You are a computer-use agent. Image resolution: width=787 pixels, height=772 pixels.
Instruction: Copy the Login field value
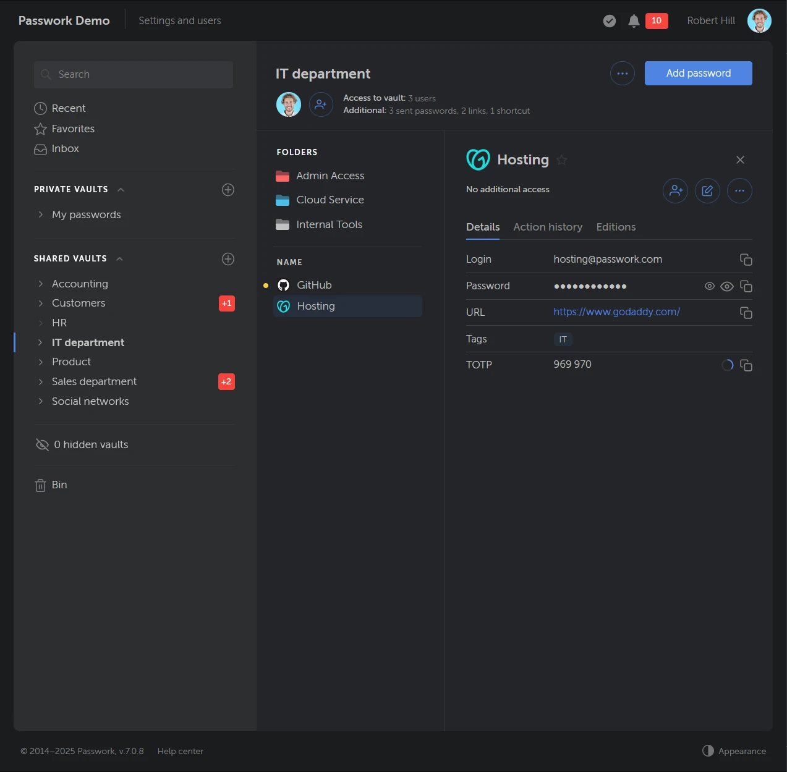pyautogui.click(x=746, y=260)
